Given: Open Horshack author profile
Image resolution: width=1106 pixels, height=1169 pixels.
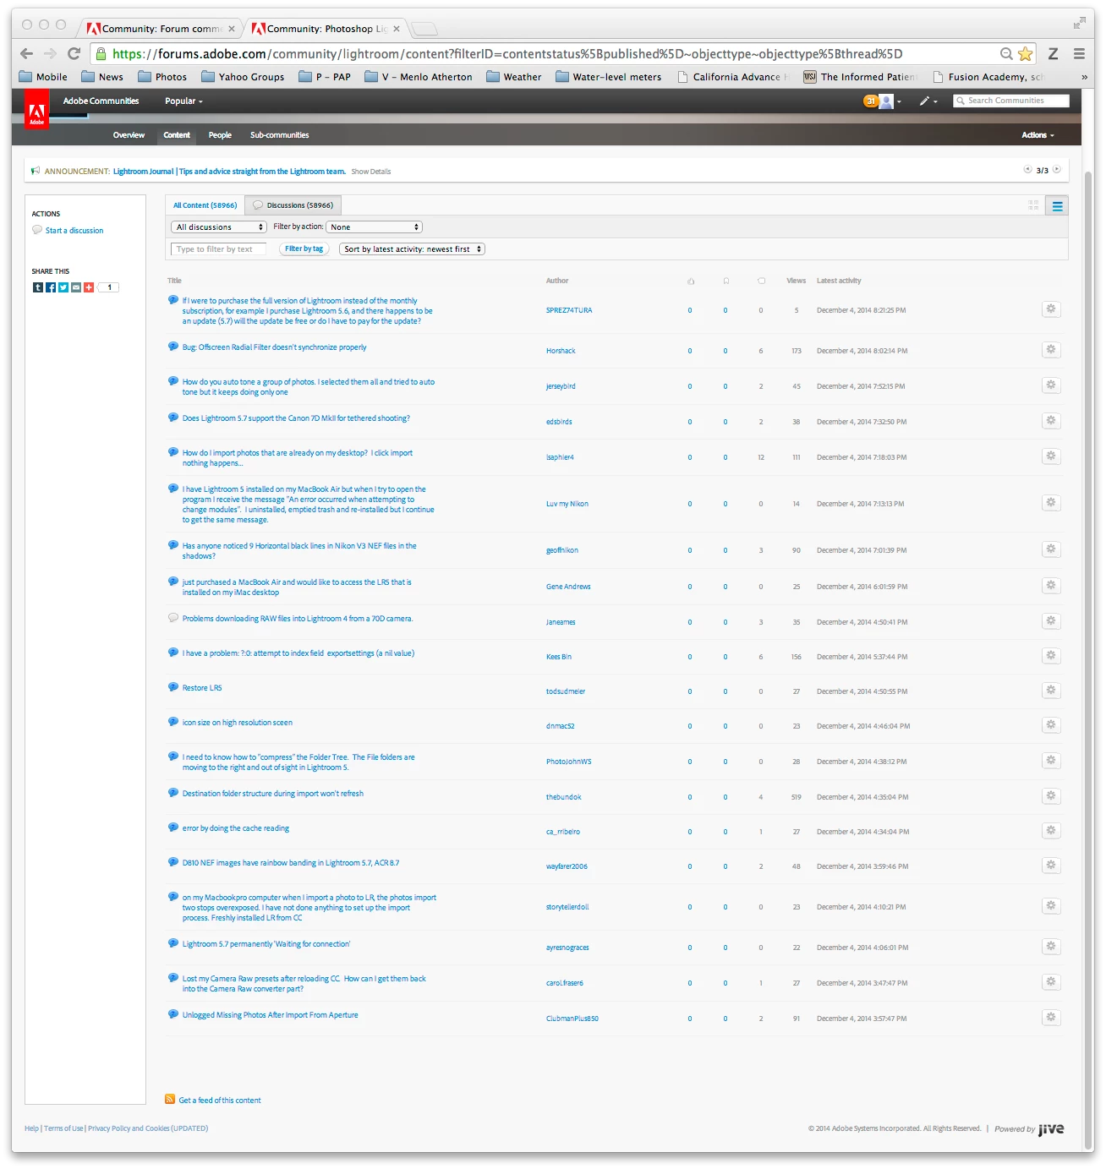Looking at the screenshot, I should point(561,351).
